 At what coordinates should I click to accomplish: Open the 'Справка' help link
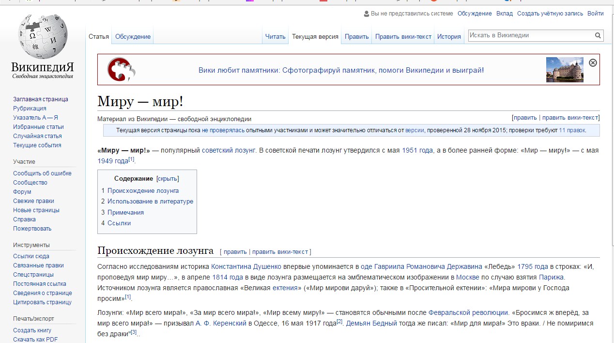click(24, 219)
